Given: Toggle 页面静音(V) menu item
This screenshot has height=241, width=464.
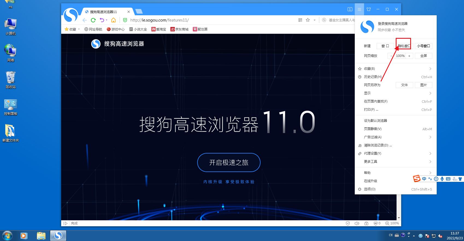Looking at the screenshot, I should point(396,129).
